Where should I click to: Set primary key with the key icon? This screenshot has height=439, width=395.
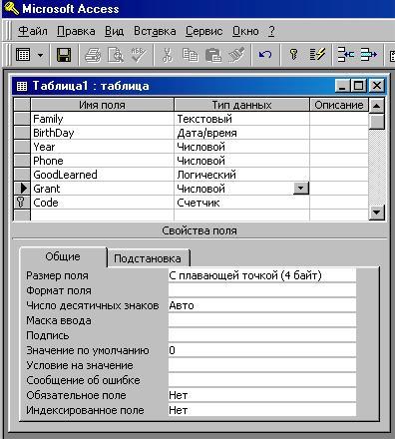[x=293, y=55]
